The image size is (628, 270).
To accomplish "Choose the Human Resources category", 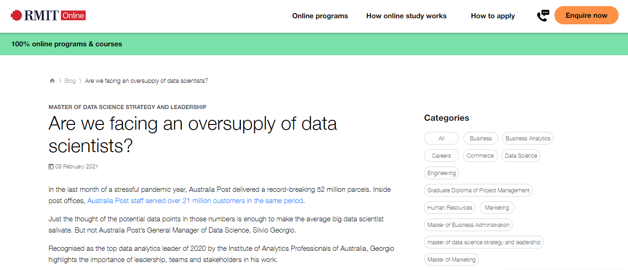I will [450, 208].
